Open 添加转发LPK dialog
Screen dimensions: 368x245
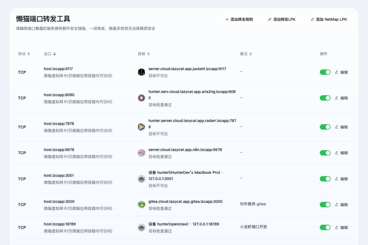pos(282,19)
